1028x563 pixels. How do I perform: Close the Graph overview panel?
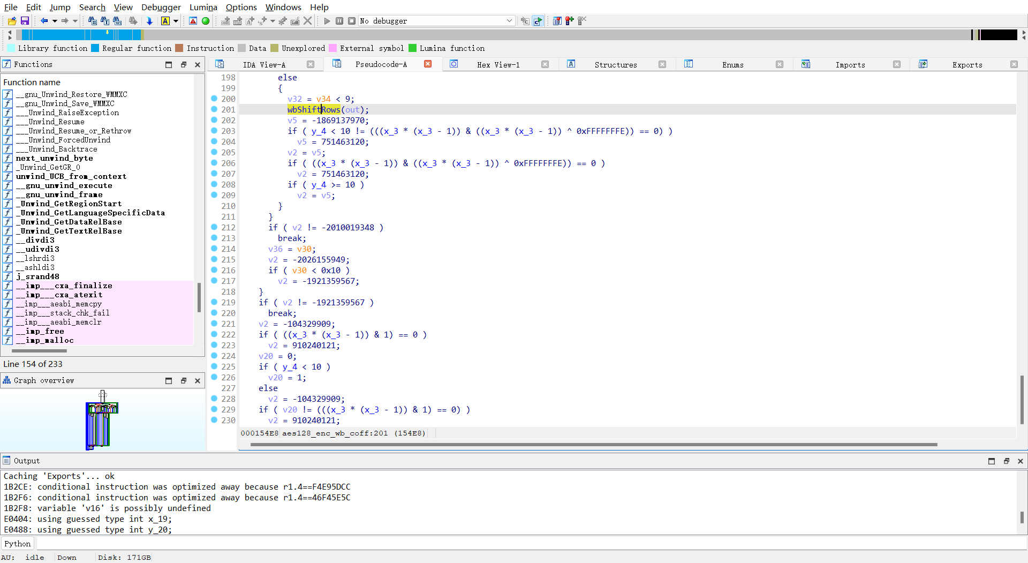pos(198,380)
